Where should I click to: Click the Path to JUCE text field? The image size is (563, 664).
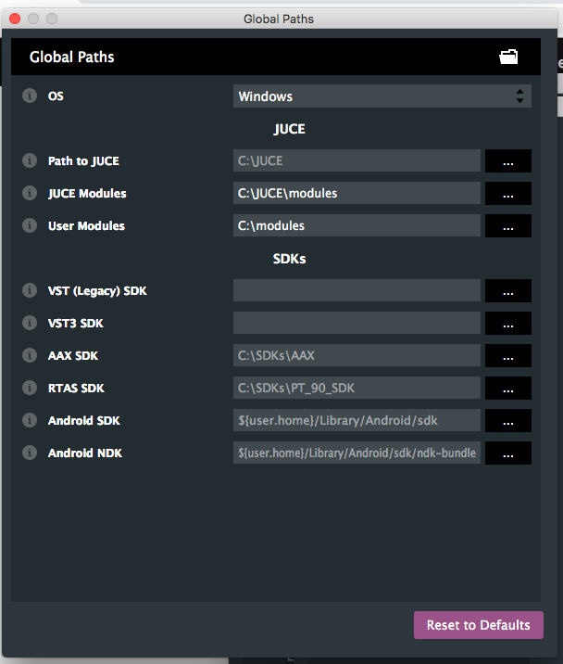point(357,161)
